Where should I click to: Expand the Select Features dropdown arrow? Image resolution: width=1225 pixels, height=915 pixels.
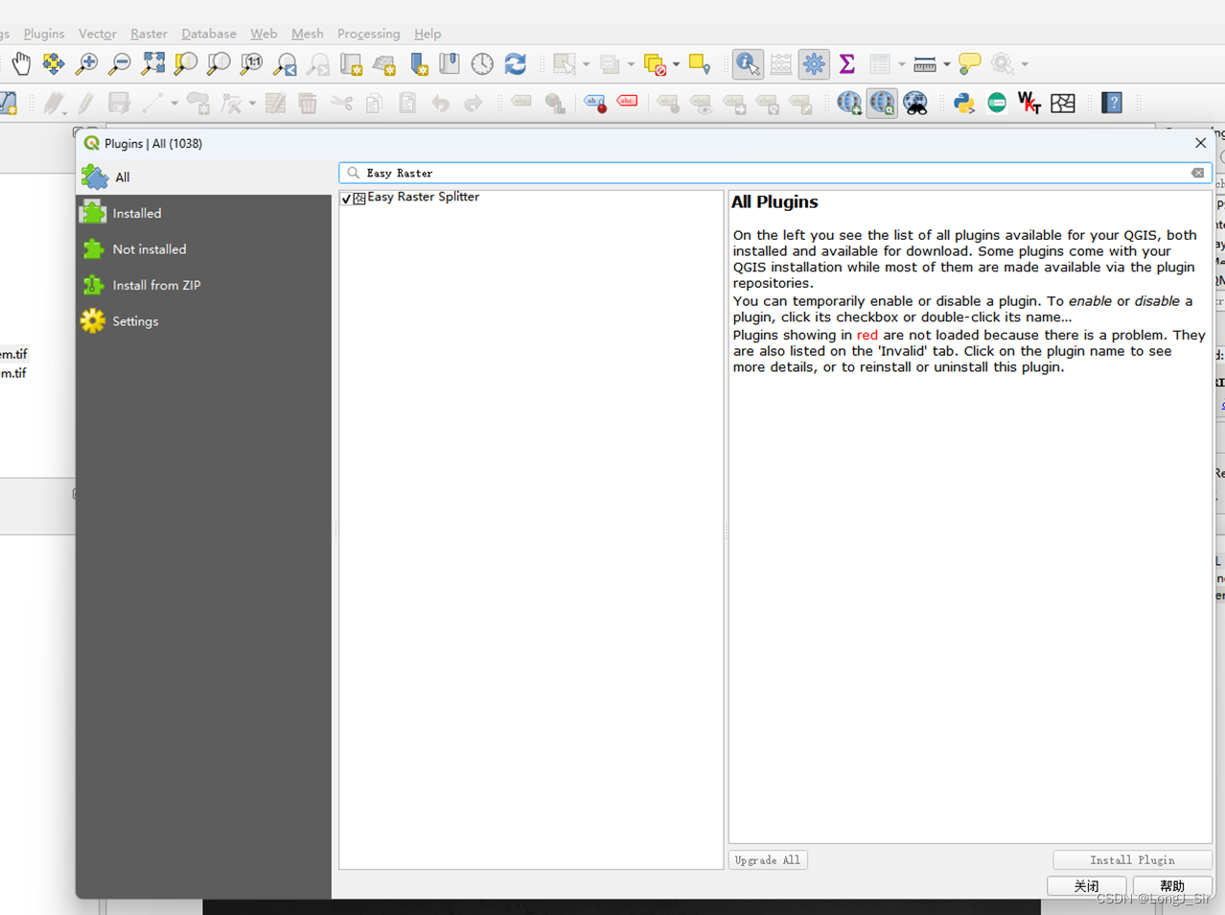pyautogui.click(x=586, y=64)
